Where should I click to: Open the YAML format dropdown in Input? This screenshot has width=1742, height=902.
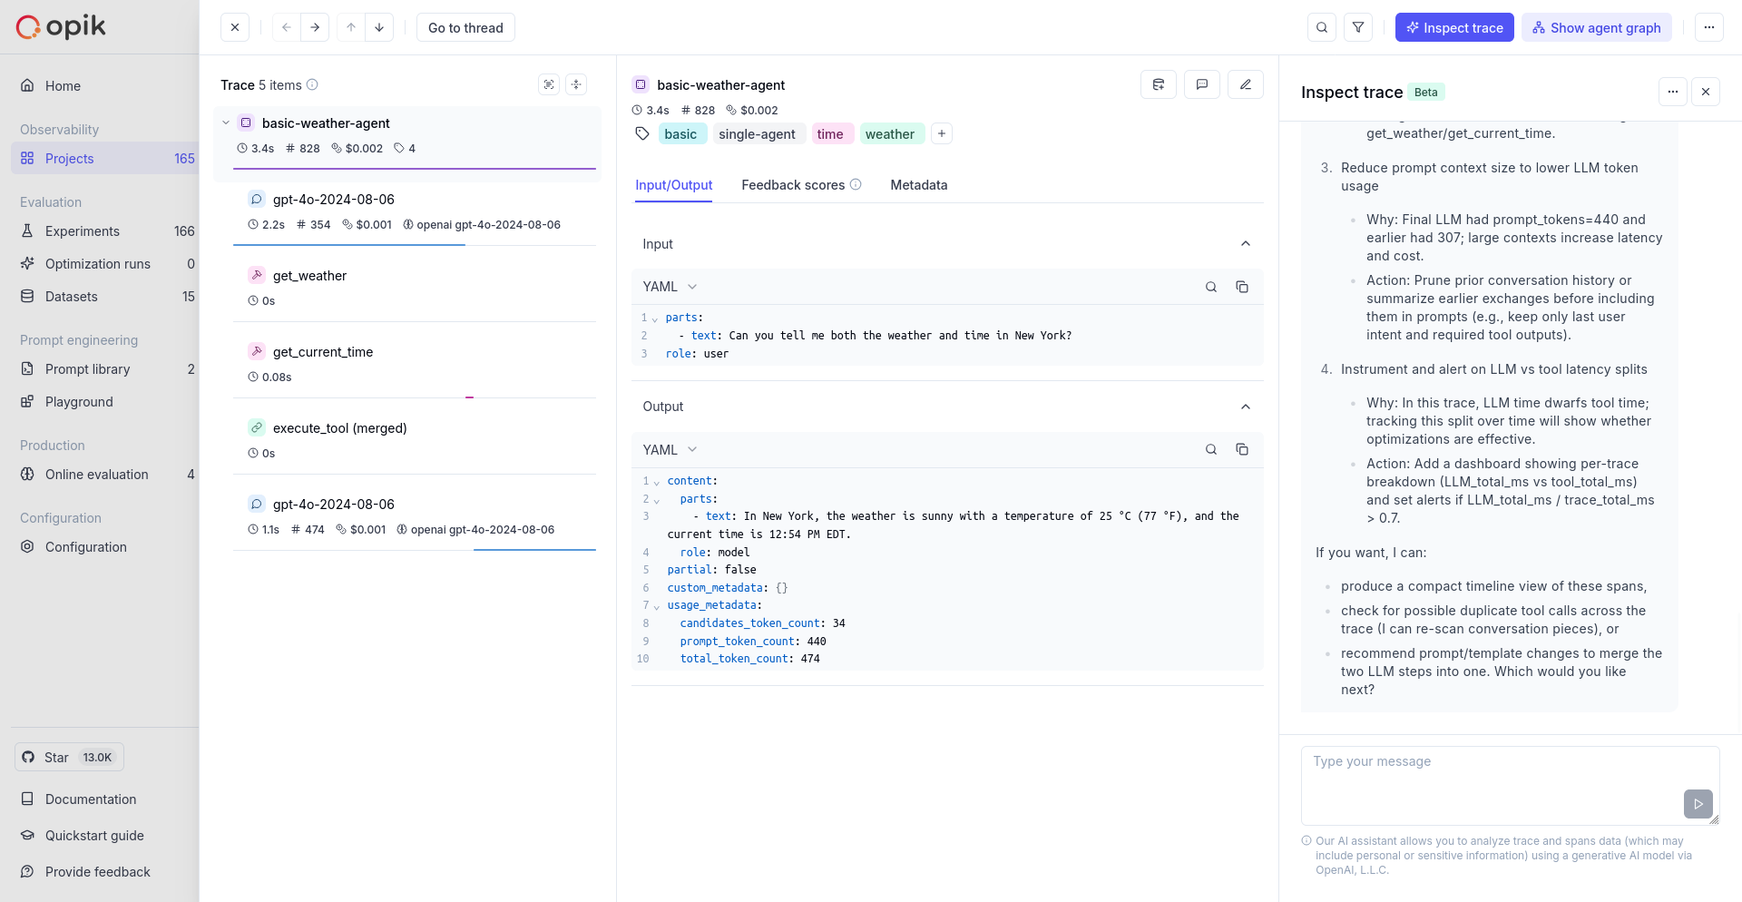670,287
